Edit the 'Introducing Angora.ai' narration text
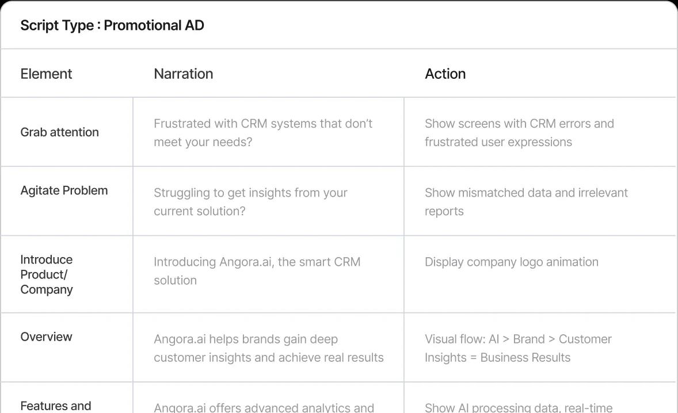Image resolution: width=678 pixels, height=413 pixels. coord(257,271)
